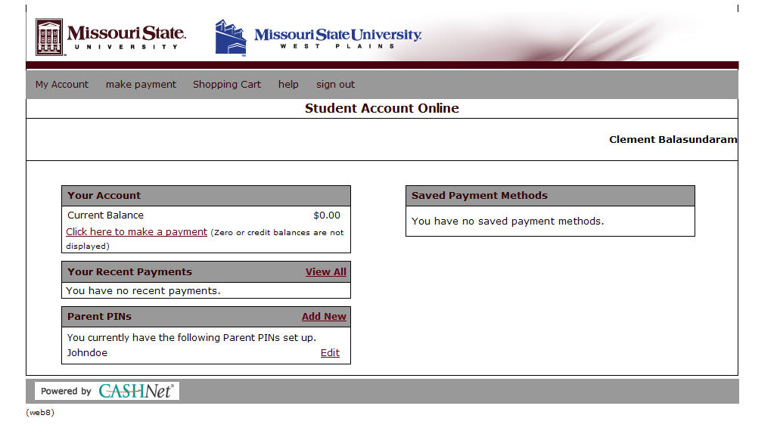Click the Missouri State University wordmark text

(x=126, y=35)
